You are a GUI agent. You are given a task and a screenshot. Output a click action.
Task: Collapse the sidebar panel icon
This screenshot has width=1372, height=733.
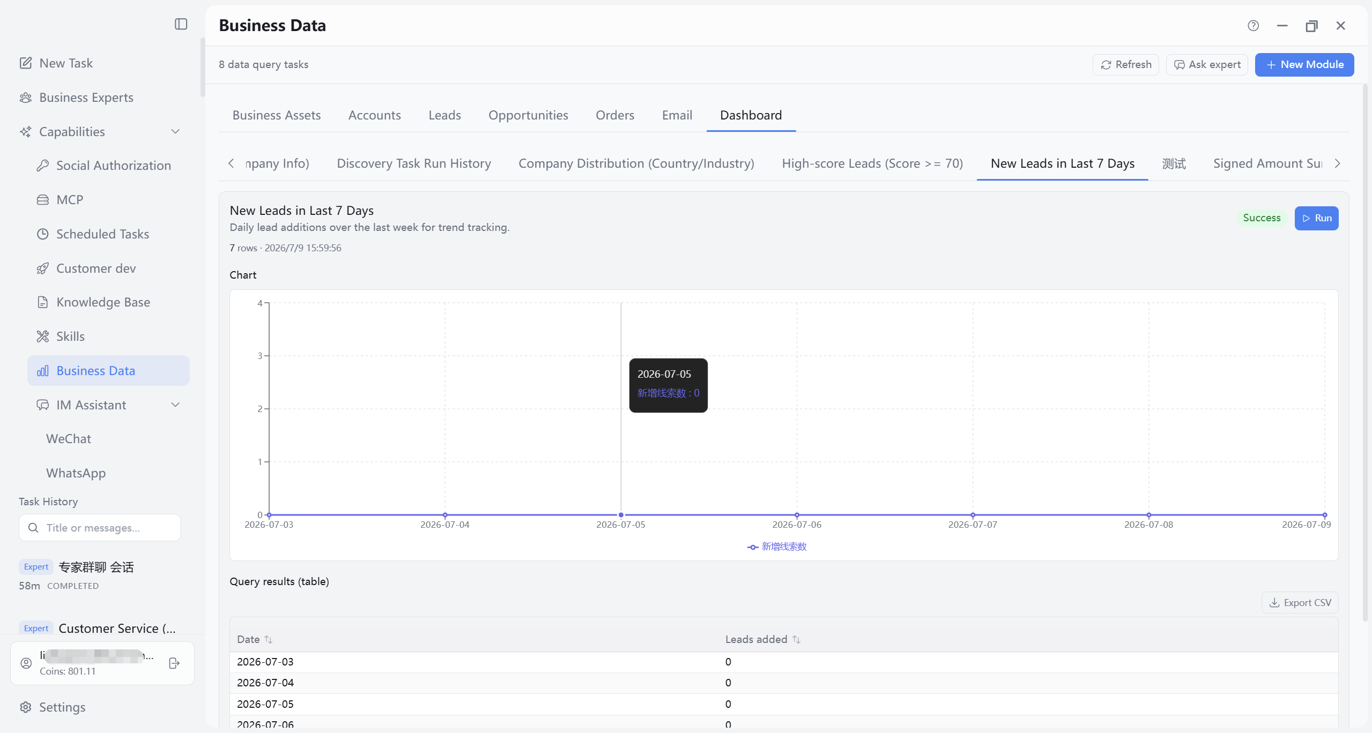(x=181, y=24)
